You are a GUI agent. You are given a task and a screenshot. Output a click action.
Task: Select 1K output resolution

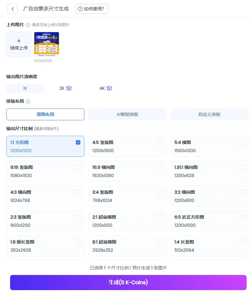pyautogui.click(x=25, y=88)
